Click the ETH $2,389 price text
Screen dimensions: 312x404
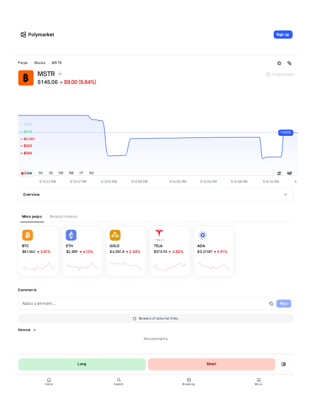[72, 252]
